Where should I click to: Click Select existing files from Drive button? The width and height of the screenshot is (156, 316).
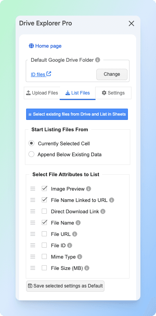coord(77,114)
